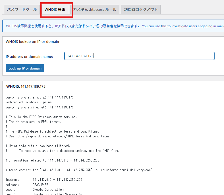Click the RIPE Terms and Conditions URL
The image size is (224, 195).
tap(65, 136)
